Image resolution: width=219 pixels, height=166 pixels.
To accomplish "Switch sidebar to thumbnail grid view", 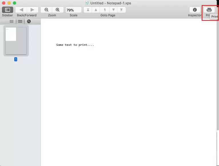I will pyautogui.click(x=20, y=21).
